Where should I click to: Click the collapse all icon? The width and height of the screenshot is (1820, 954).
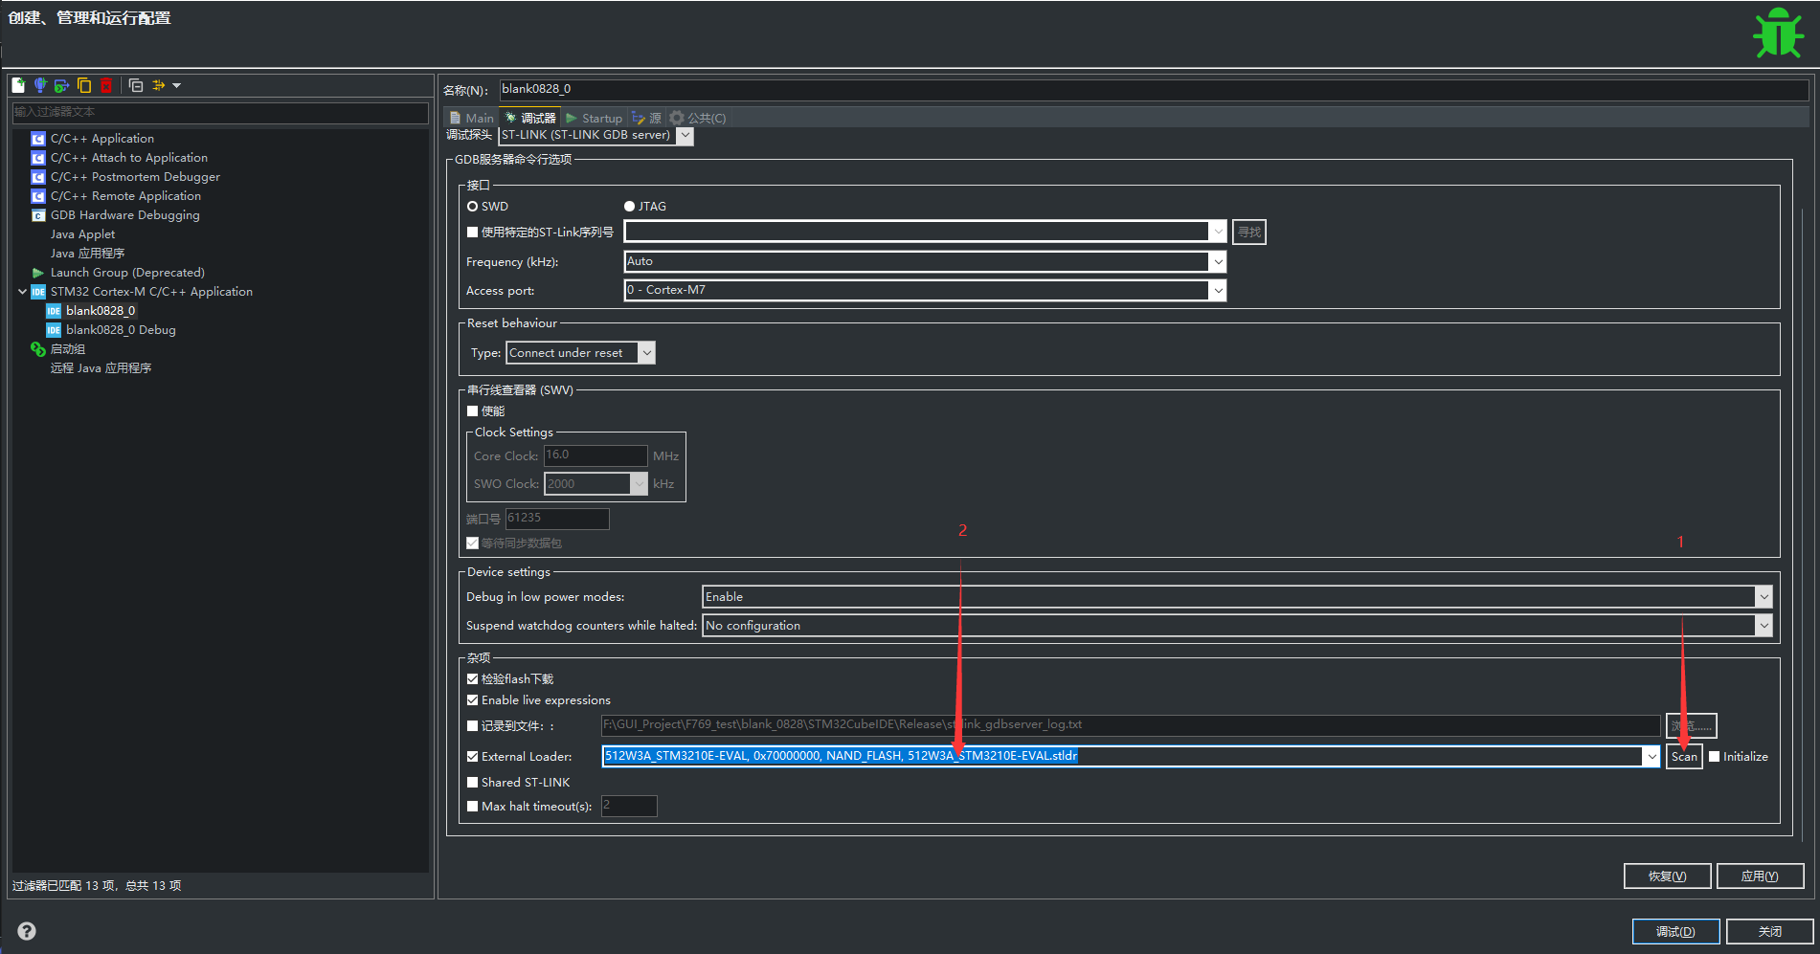(x=134, y=85)
